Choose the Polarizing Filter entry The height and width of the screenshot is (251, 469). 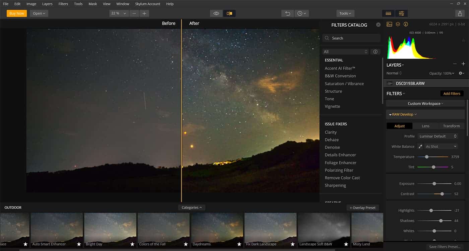pos(339,170)
